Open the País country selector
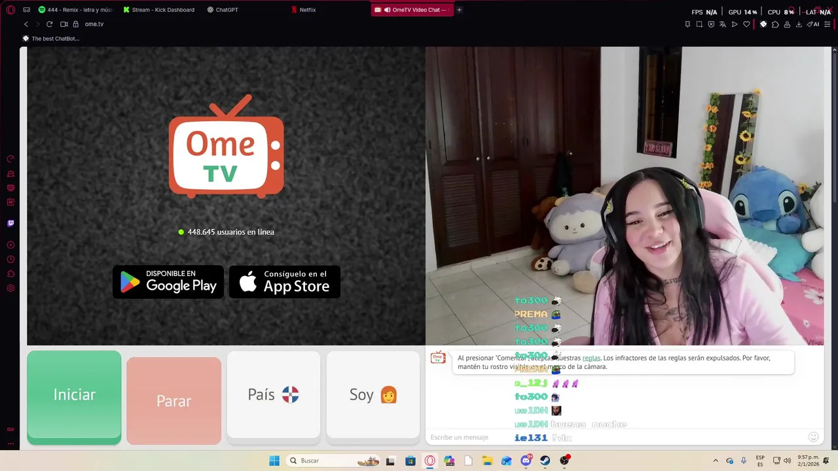Screen dimensions: 838x471 [273, 395]
